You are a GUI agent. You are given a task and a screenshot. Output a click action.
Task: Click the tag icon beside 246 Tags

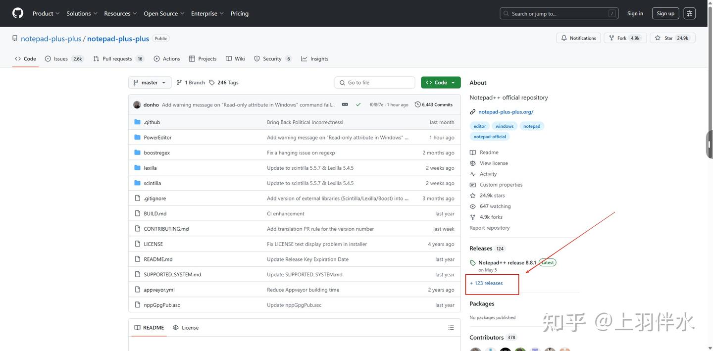pyautogui.click(x=212, y=83)
